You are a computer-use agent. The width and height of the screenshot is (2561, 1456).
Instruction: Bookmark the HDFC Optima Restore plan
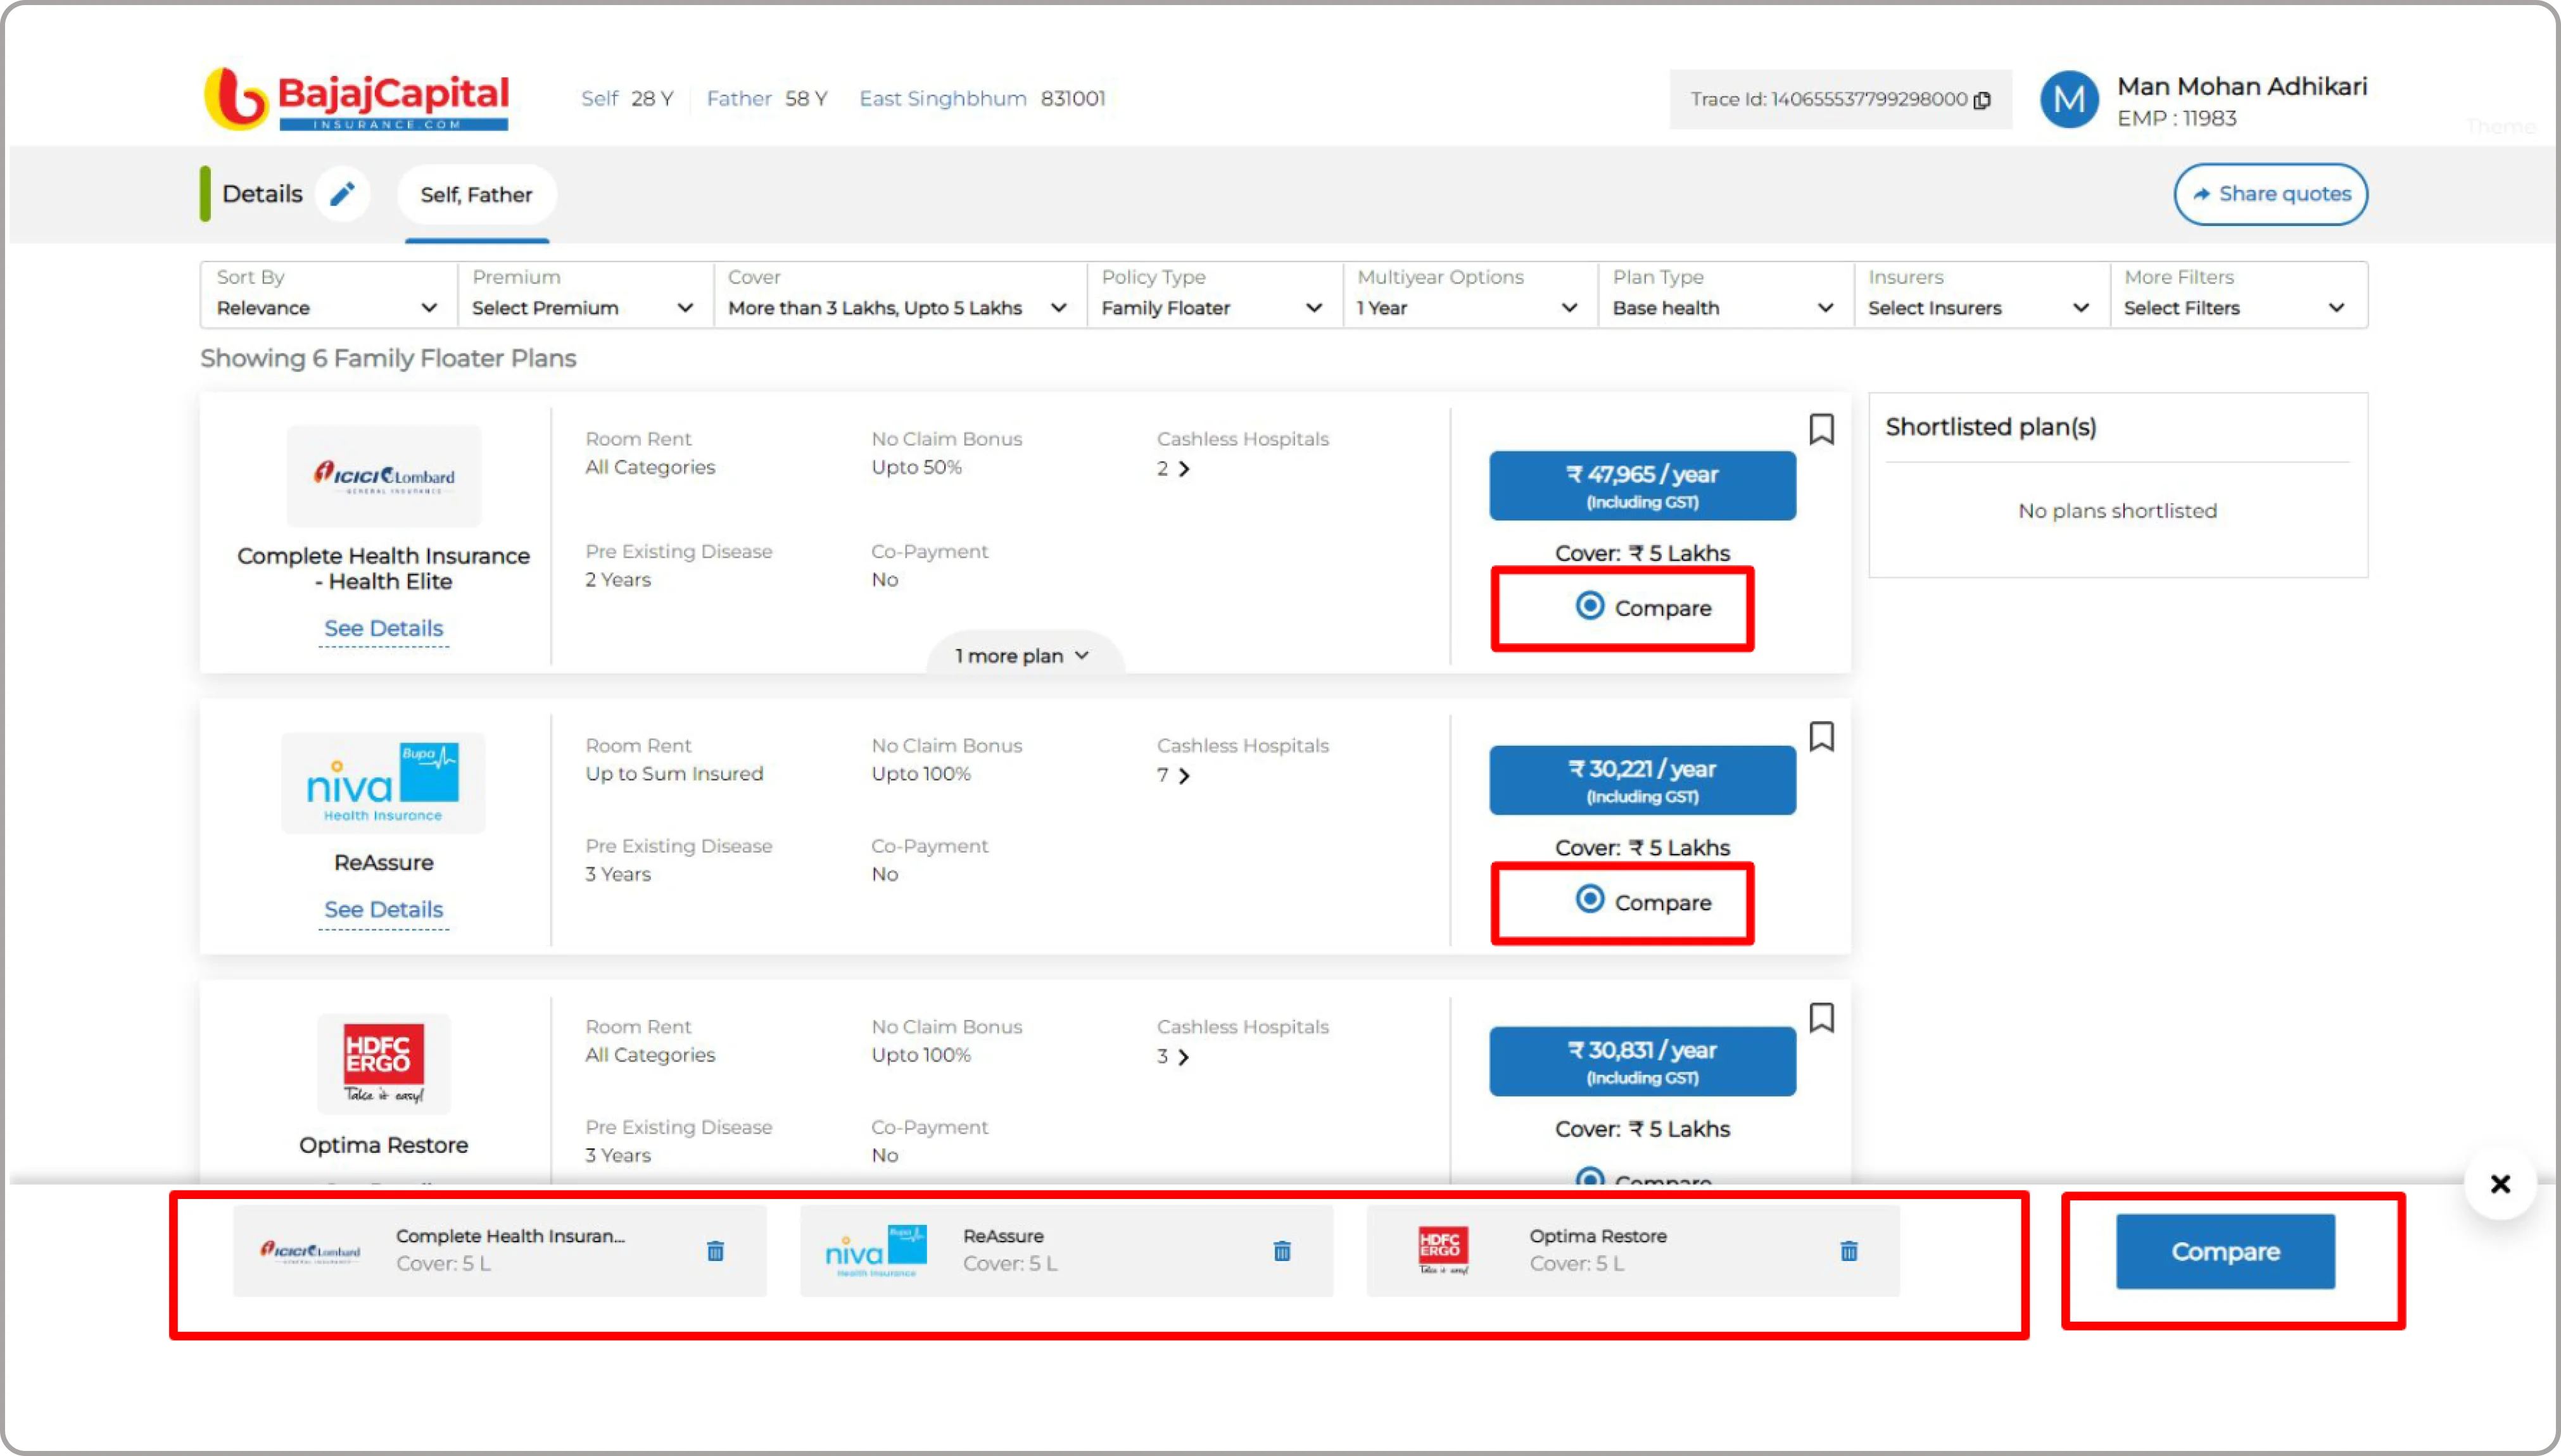1822,1017
